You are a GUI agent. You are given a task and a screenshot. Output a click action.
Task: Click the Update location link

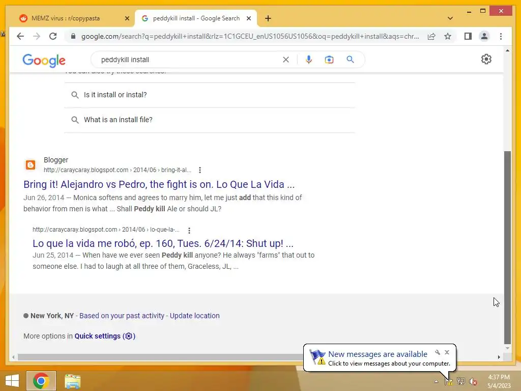(195, 316)
